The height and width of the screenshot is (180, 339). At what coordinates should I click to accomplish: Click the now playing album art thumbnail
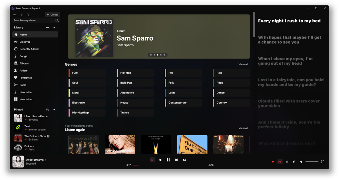[x=18, y=162]
